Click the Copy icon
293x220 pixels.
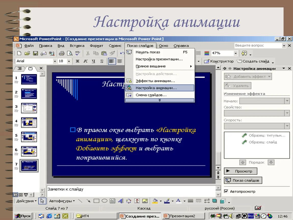click(x=96, y=53)
